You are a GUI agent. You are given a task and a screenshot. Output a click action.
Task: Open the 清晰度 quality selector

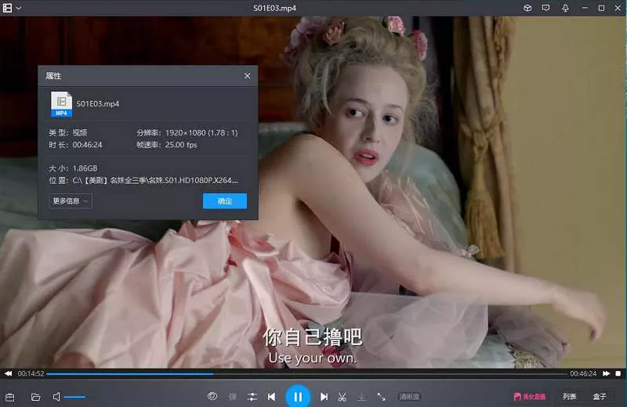[x=409, y=397]
